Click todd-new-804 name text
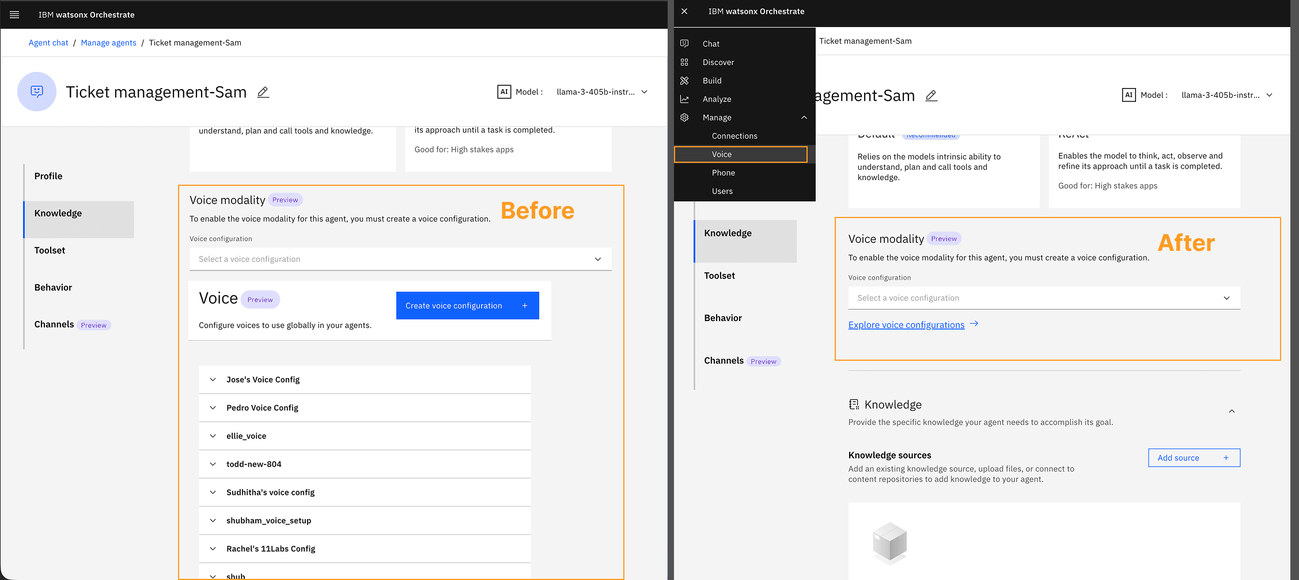The image size is (1299, 580). click(x=254, y=464)
